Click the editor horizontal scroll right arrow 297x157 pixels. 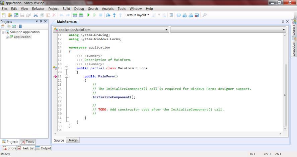pos(280,134)
